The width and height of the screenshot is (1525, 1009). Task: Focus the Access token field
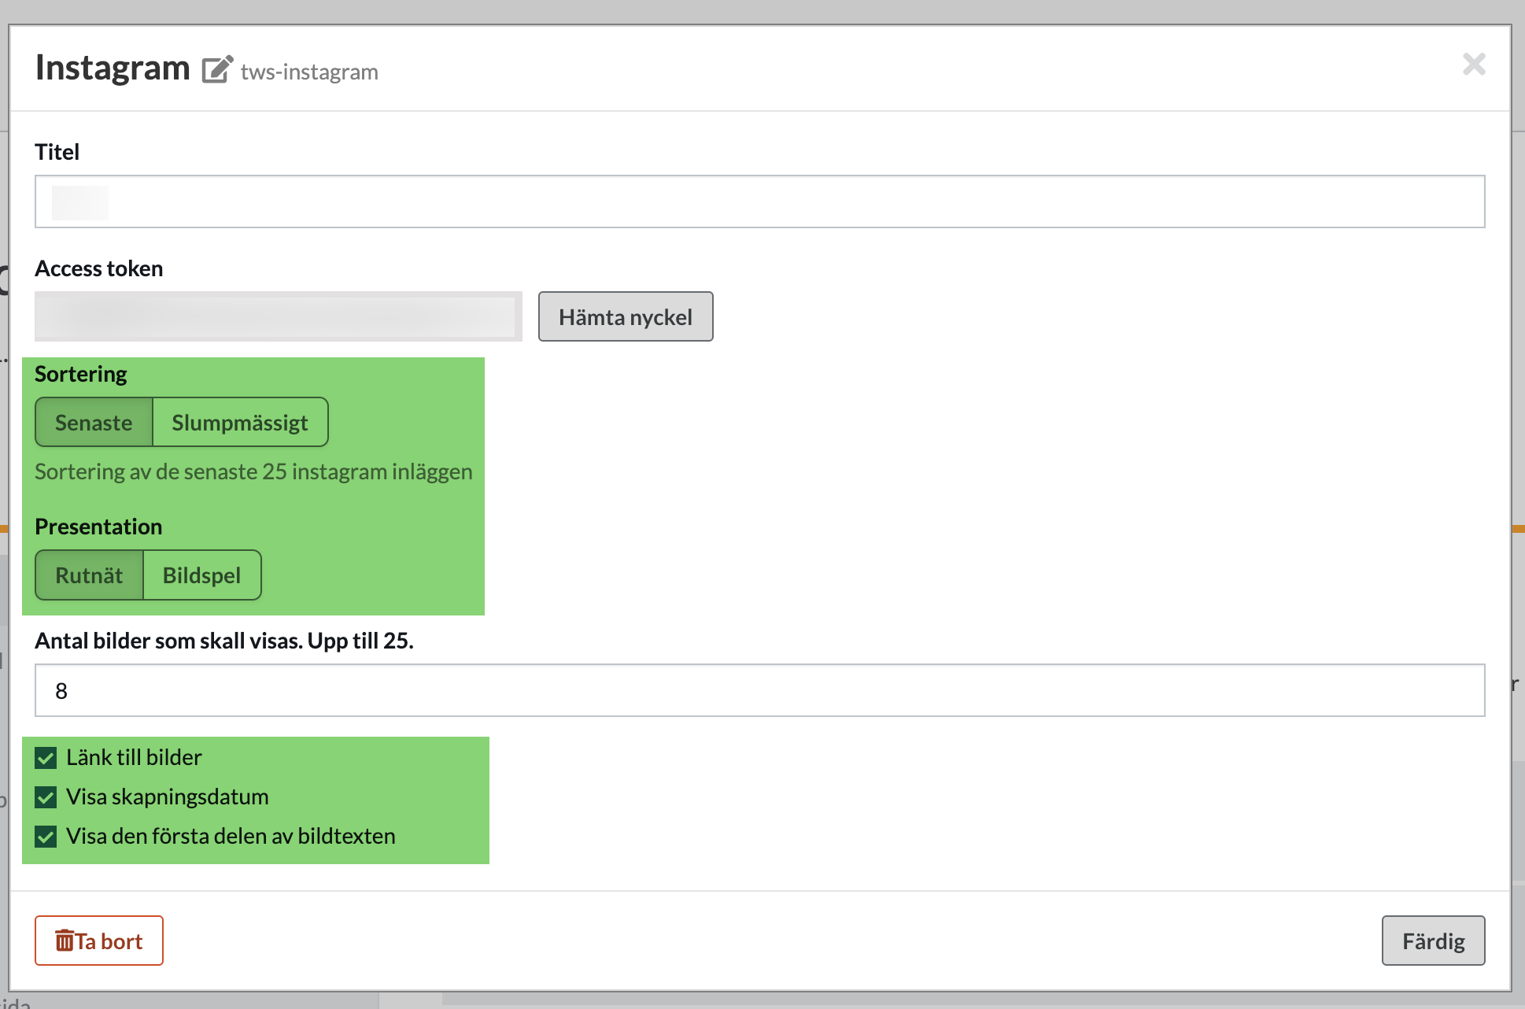278,316
